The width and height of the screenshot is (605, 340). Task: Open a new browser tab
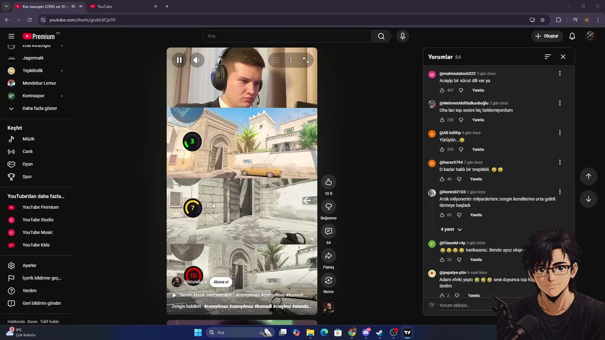point(167,6)
